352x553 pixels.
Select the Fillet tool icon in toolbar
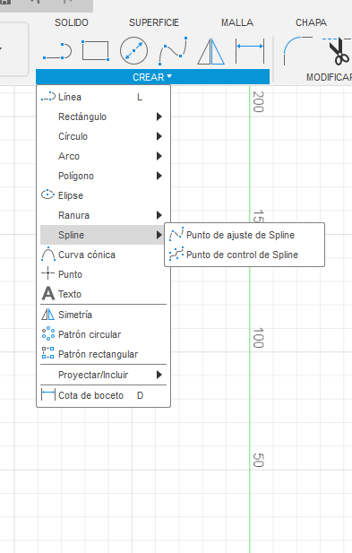coord(297,51)
